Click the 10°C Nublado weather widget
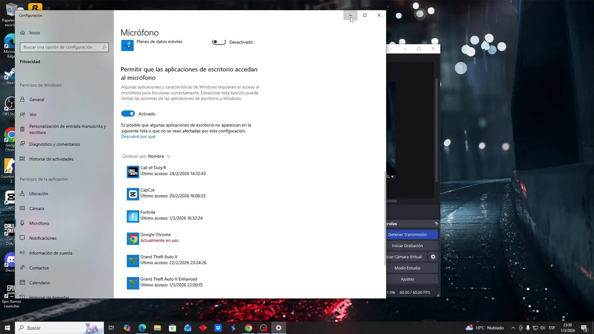Viewport: 594px width, 334px height. click(x=484, y=328)
